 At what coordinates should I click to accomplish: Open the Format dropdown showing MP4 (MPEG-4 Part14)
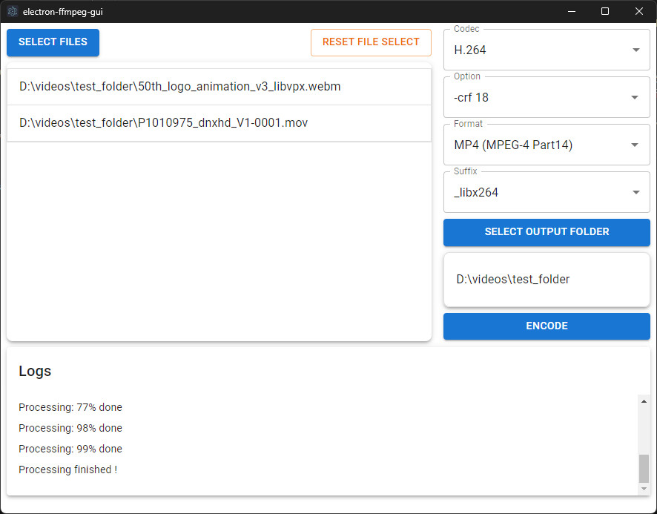547,145
